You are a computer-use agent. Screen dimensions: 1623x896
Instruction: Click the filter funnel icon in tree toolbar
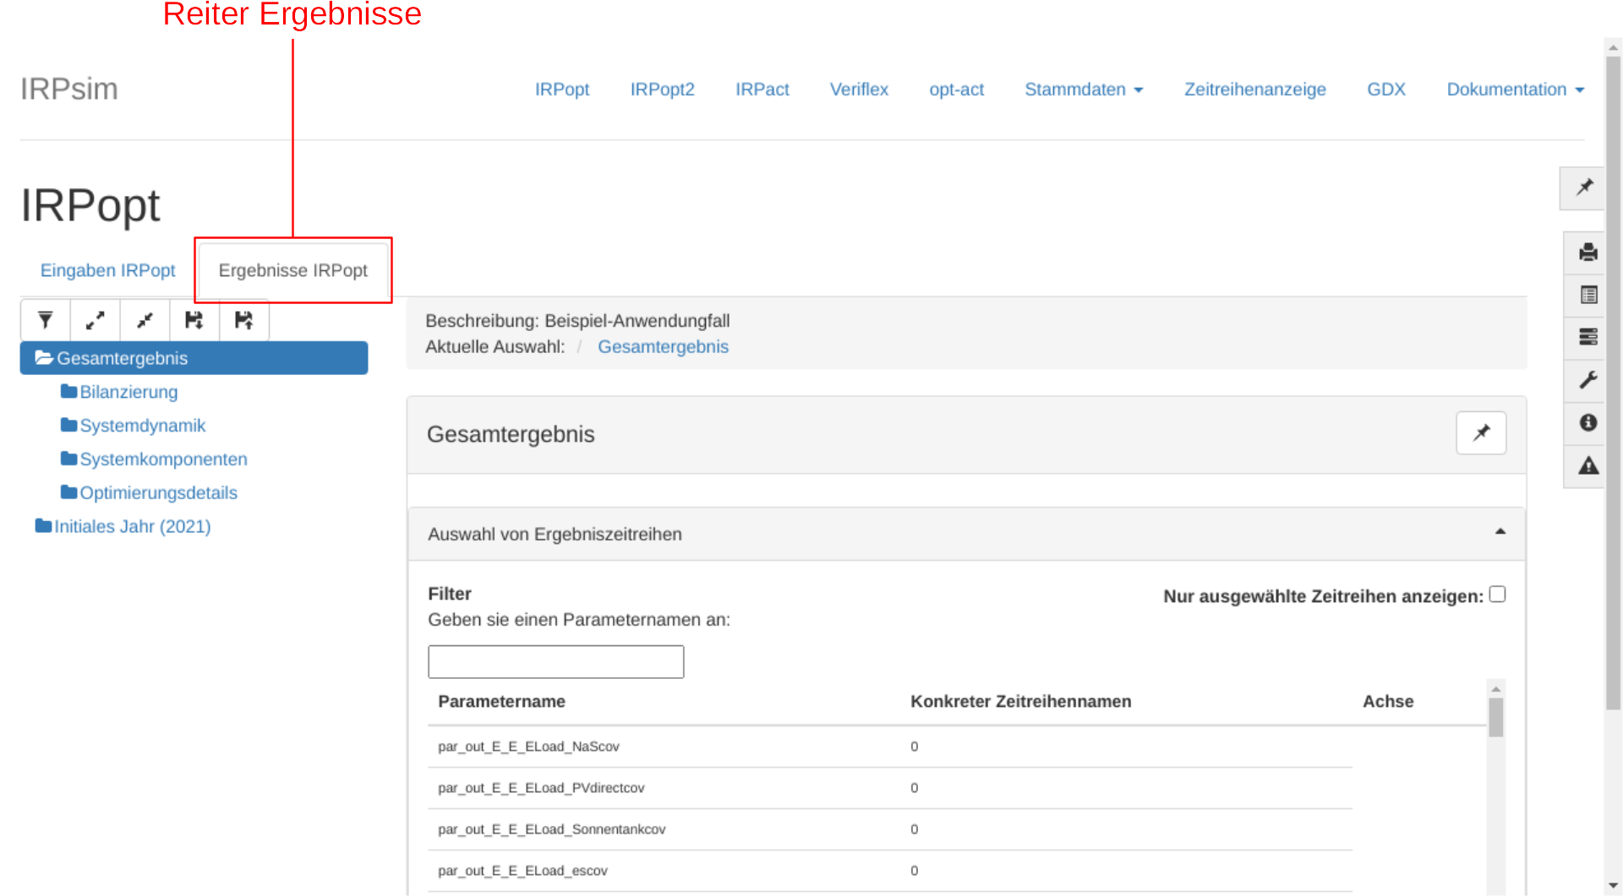click(46, 320)
